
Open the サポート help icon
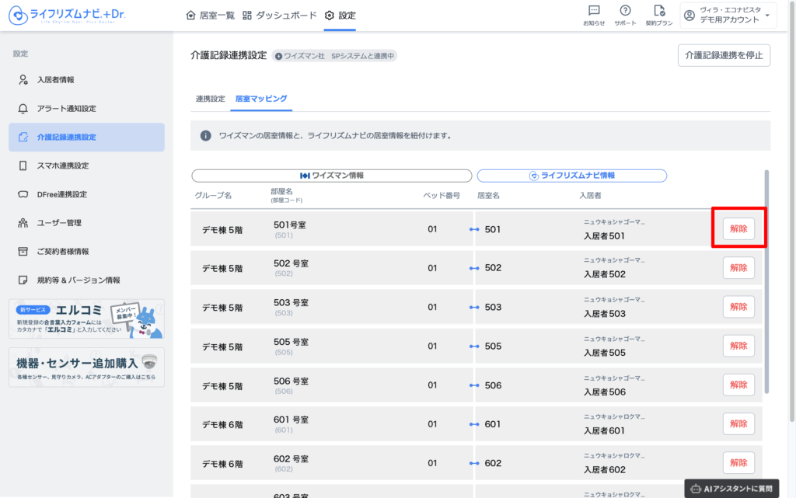click(625, 15)
